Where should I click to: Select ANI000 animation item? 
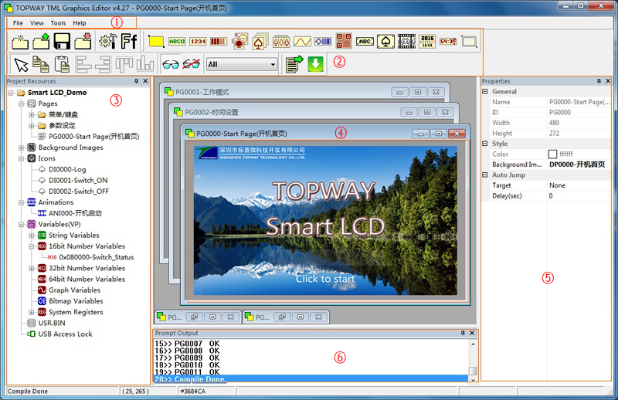click(x=75, y=213)
